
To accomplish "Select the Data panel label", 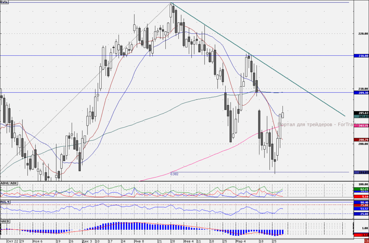I will pyautogui.click(x=4, y=2).
